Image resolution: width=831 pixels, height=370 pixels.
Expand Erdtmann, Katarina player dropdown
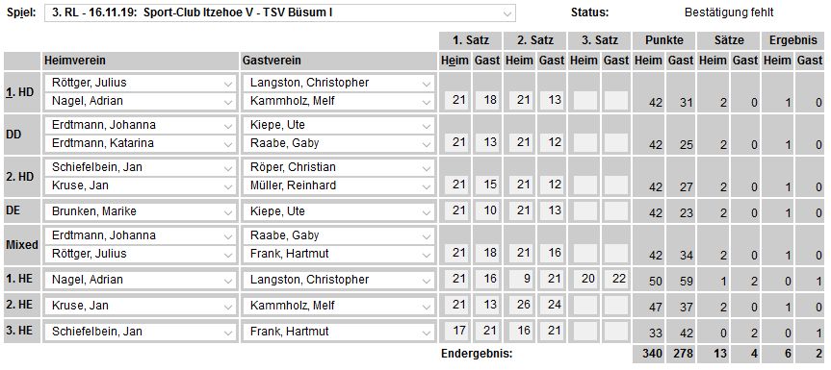pyautogui.click(x=140, y=143)
